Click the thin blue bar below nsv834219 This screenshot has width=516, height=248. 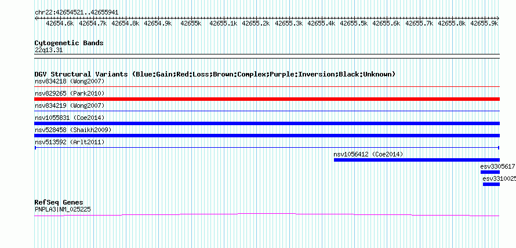pos(267,111)
